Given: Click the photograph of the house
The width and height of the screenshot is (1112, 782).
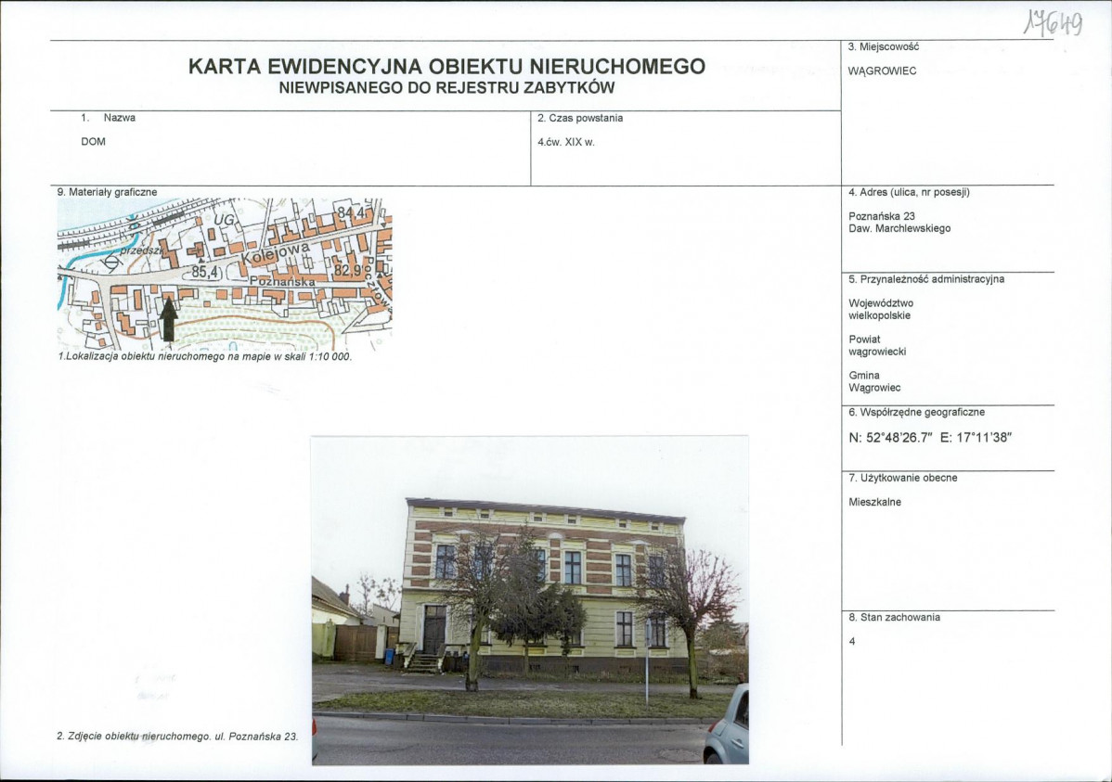Looking at the screenshot, I should 530,600.
